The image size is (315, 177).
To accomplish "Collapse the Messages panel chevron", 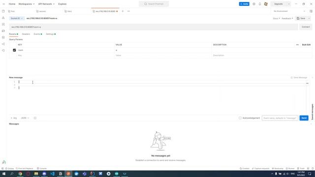I will 311,124.
